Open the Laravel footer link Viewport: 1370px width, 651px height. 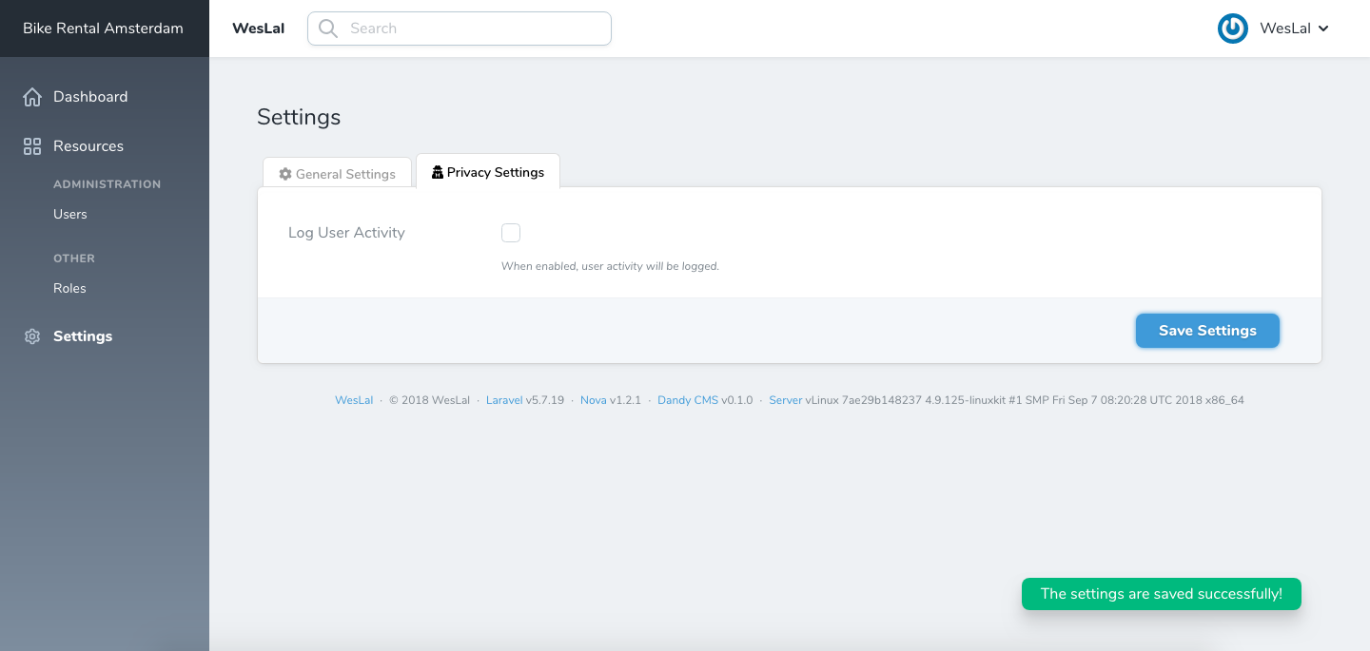pos(504,400)
